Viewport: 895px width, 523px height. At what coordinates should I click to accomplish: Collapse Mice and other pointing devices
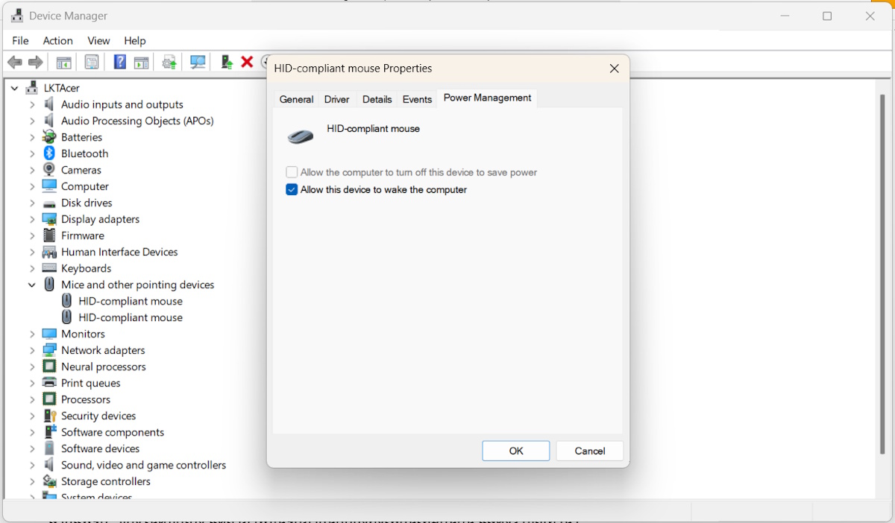[x=32, y=285]
